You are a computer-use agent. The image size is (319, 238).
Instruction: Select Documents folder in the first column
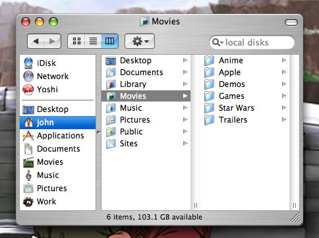(146, 73)
